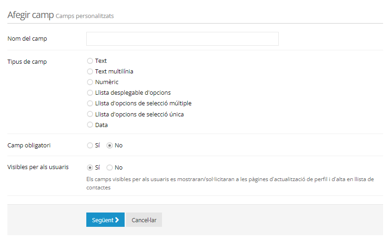
Task: Set Visibles per als usuaris to No
Action: click(109, 168)
